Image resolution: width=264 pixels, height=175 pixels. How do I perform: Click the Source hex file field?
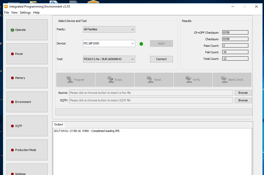point(151,93)
